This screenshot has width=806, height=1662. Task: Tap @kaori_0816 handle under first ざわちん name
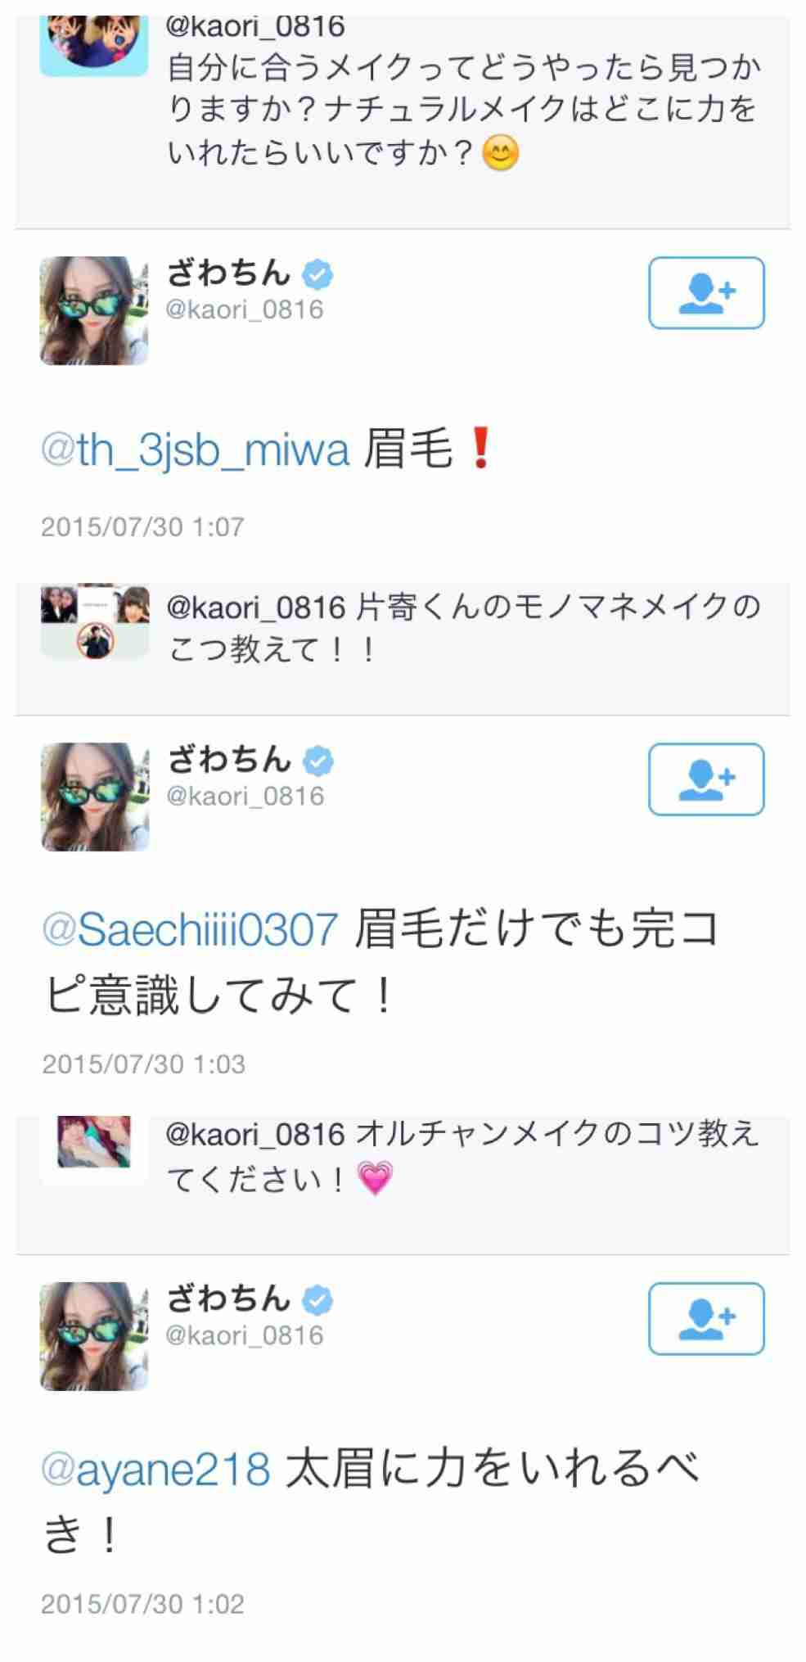coord(245,309)
